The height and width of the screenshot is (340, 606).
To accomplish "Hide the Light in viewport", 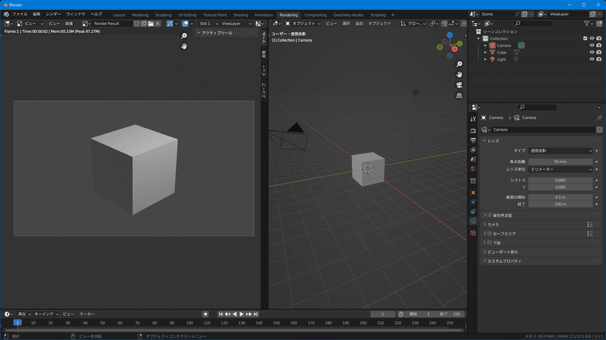I will [592, 59].
